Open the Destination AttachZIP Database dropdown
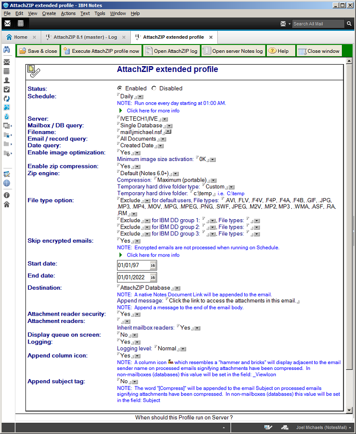 click(x=177, y=288)
